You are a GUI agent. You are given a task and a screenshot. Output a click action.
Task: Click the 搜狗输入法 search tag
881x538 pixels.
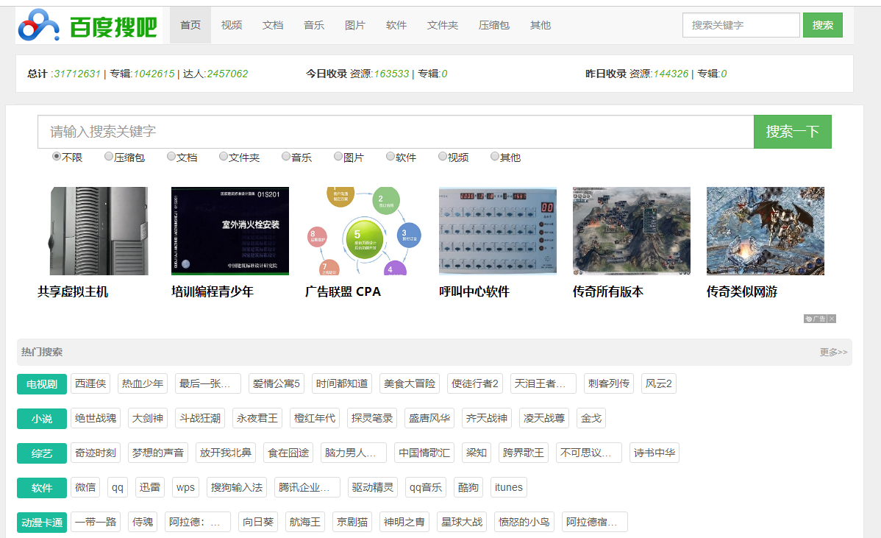point(237,487)
